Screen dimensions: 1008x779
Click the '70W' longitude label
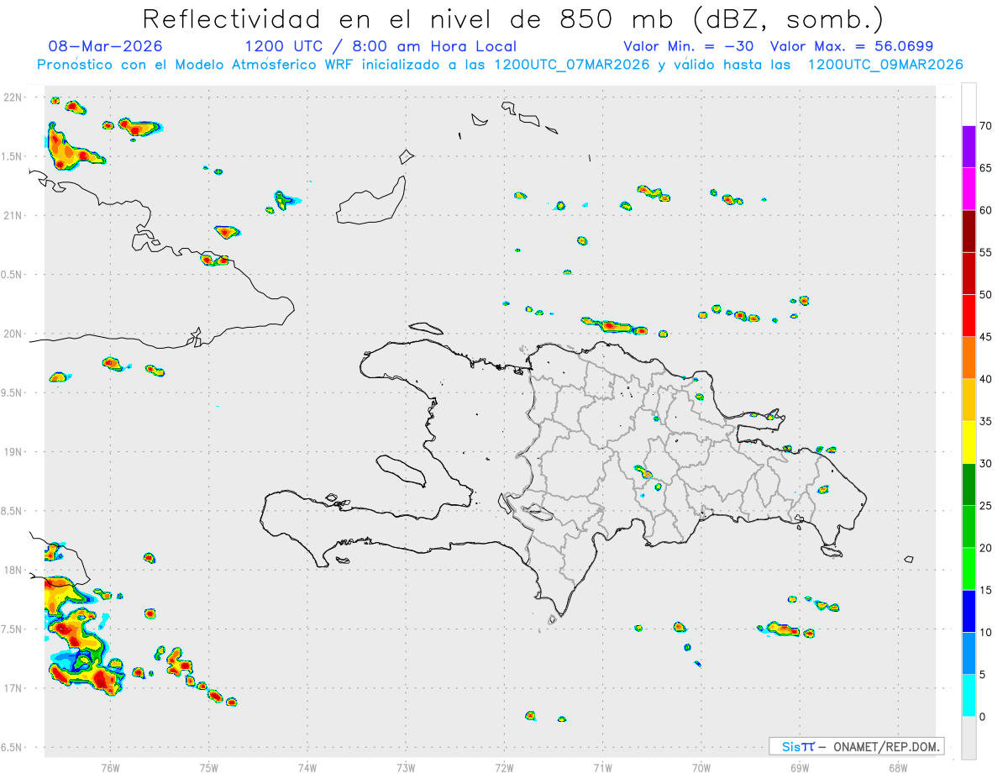701,767
